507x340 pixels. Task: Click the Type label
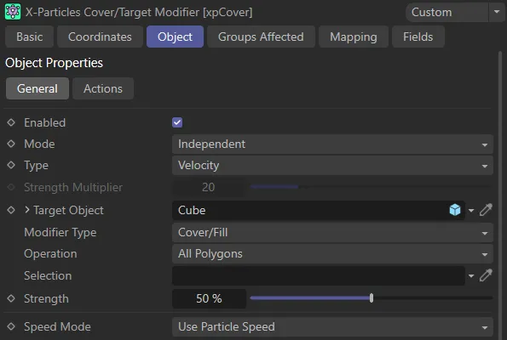(x=36, y=166)
